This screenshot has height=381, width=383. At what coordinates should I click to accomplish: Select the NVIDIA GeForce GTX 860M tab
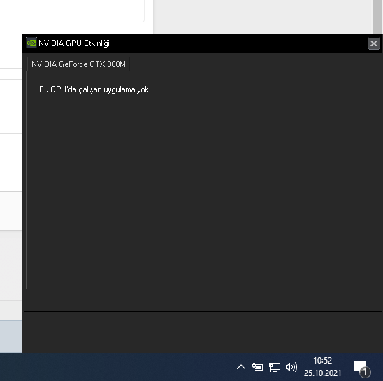click(x=78, y=64)
